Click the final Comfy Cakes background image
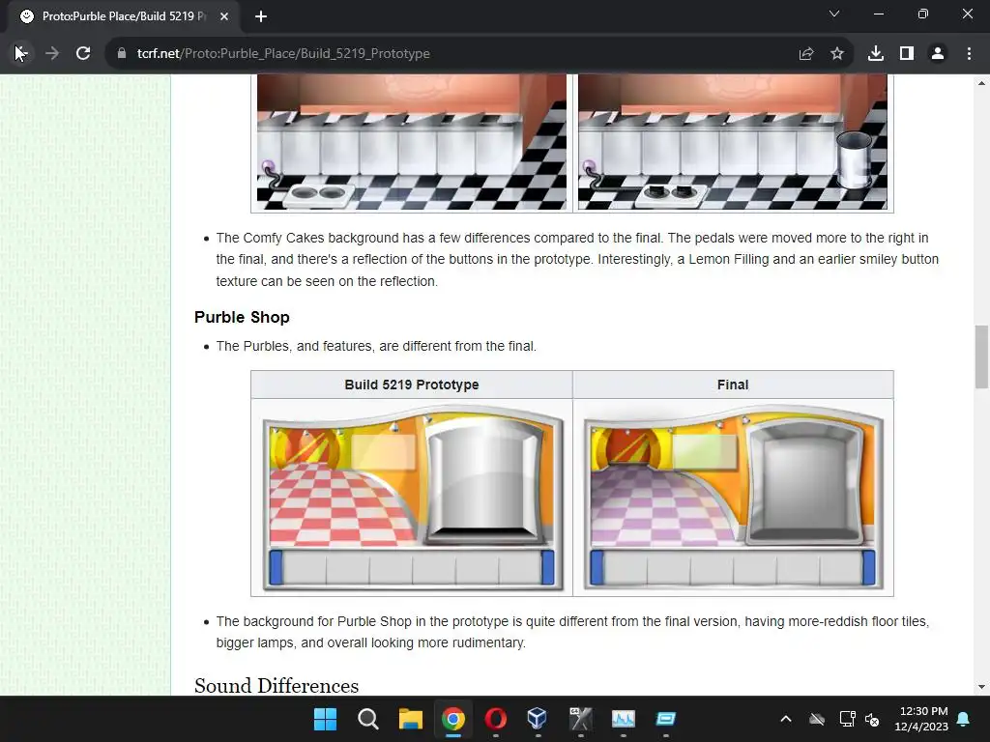Viewport: 990px width, 742px height. (x=733, y=142)
